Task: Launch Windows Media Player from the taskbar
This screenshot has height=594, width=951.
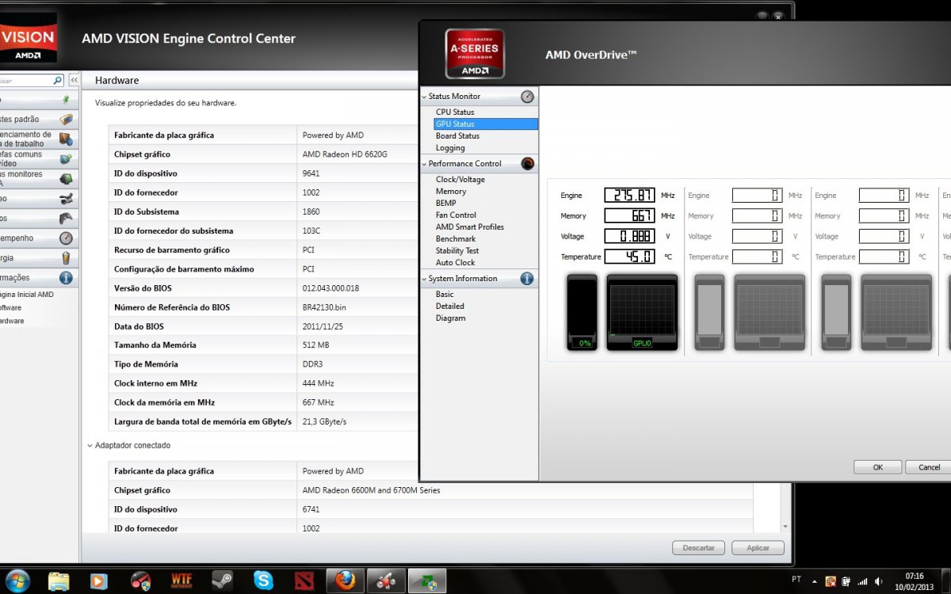Action: 99,581
